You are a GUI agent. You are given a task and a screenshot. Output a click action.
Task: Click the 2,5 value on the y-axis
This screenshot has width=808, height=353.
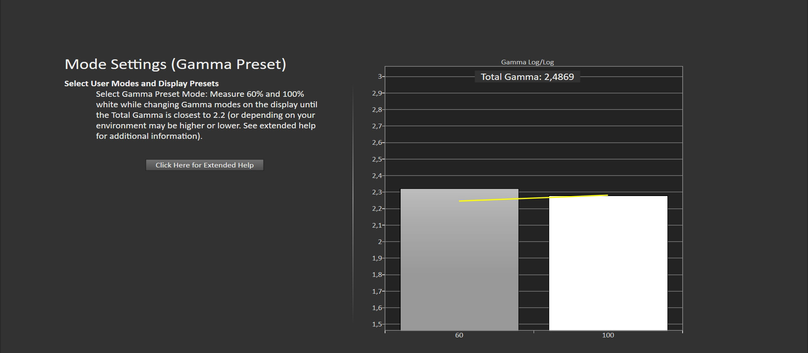click(x=377, y=159)
